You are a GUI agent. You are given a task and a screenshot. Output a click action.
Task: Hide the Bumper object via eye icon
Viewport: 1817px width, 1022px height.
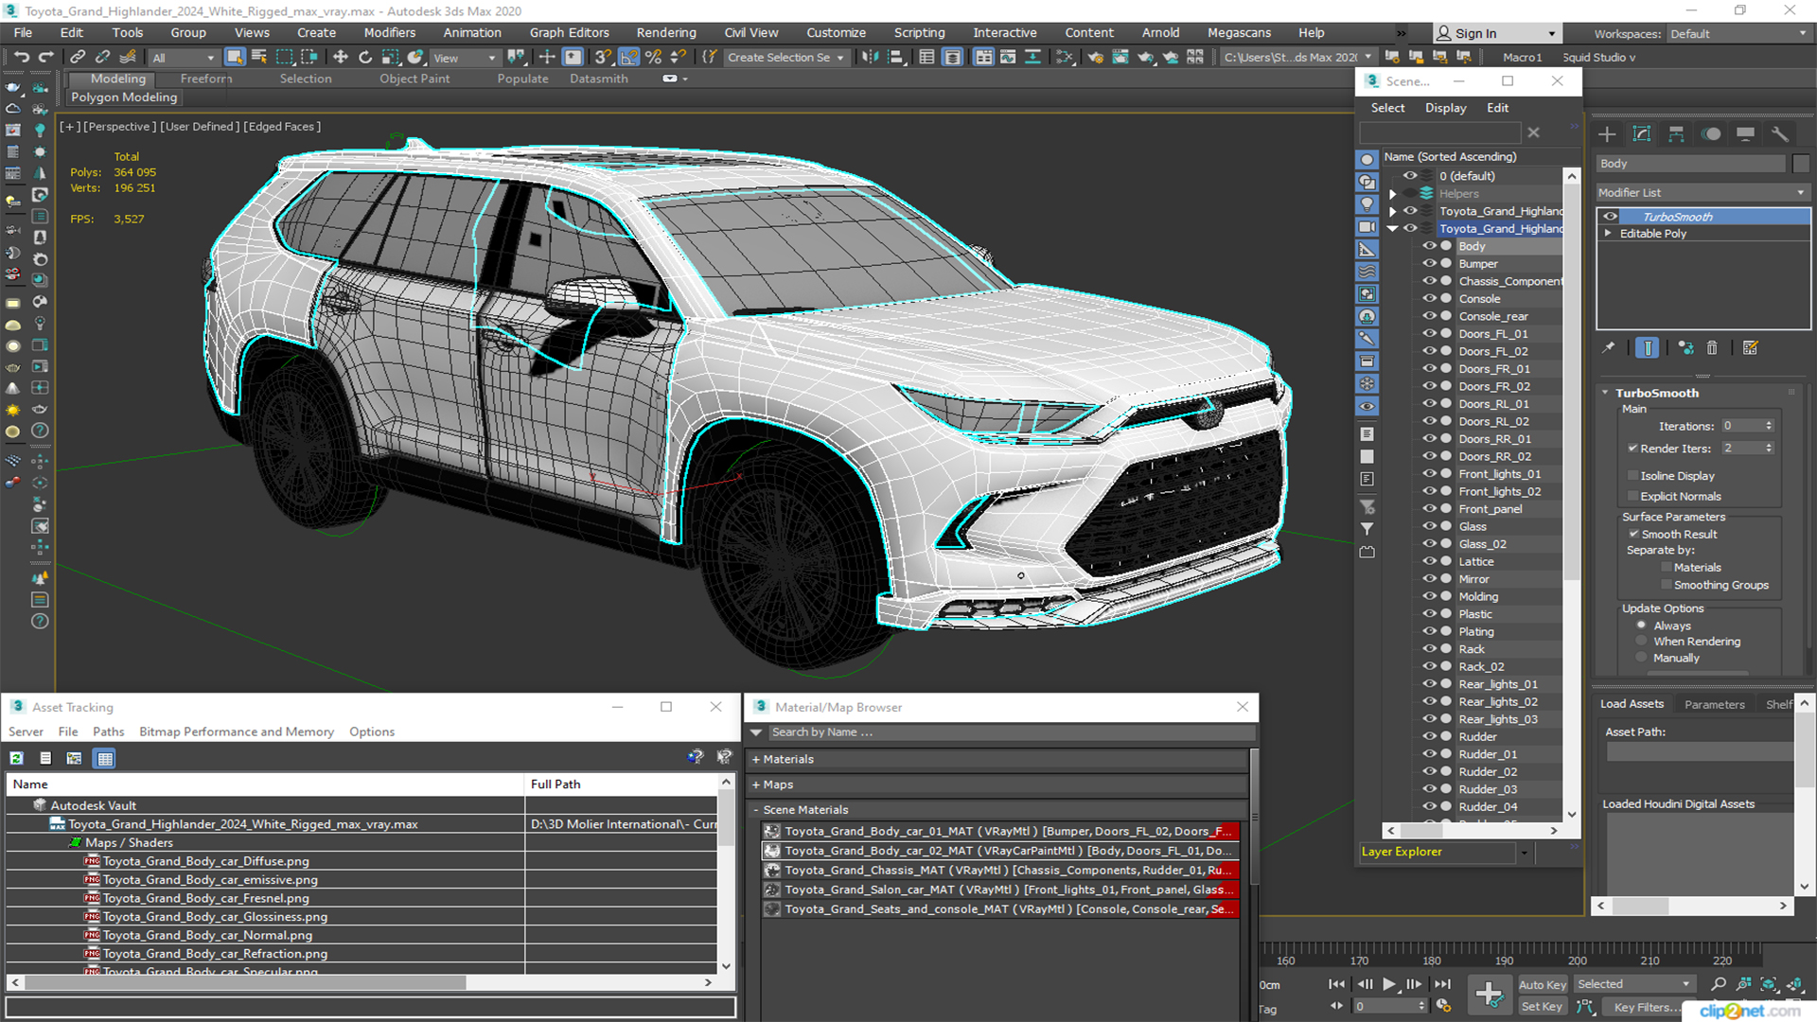click(x=1429, y=264)
